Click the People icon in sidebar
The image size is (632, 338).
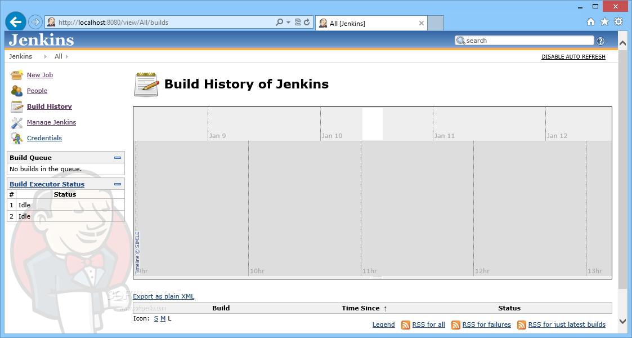(16, 91)
